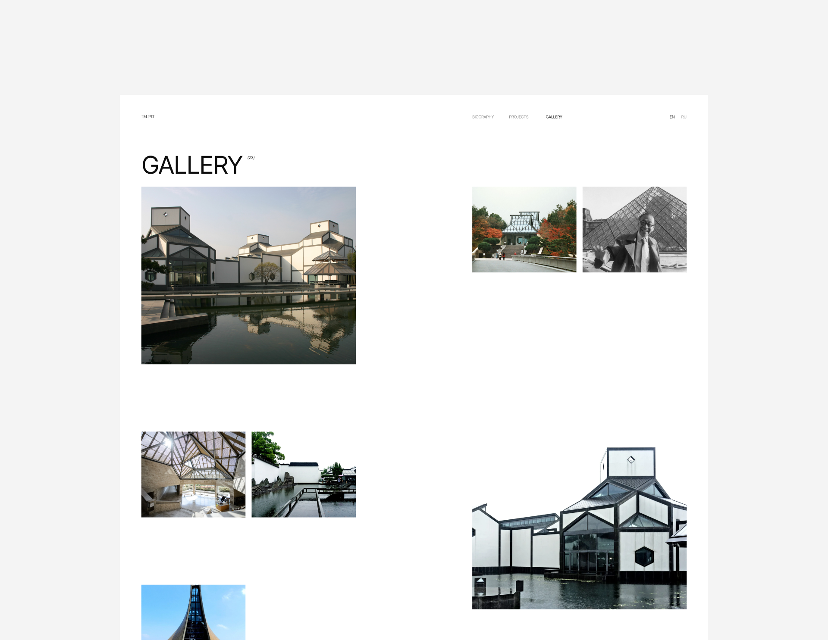Click the small tree beside the white wall
Image resolution: width=828 pixels, height=640 pixels.
pyautogui.click(x=266, y=273)
